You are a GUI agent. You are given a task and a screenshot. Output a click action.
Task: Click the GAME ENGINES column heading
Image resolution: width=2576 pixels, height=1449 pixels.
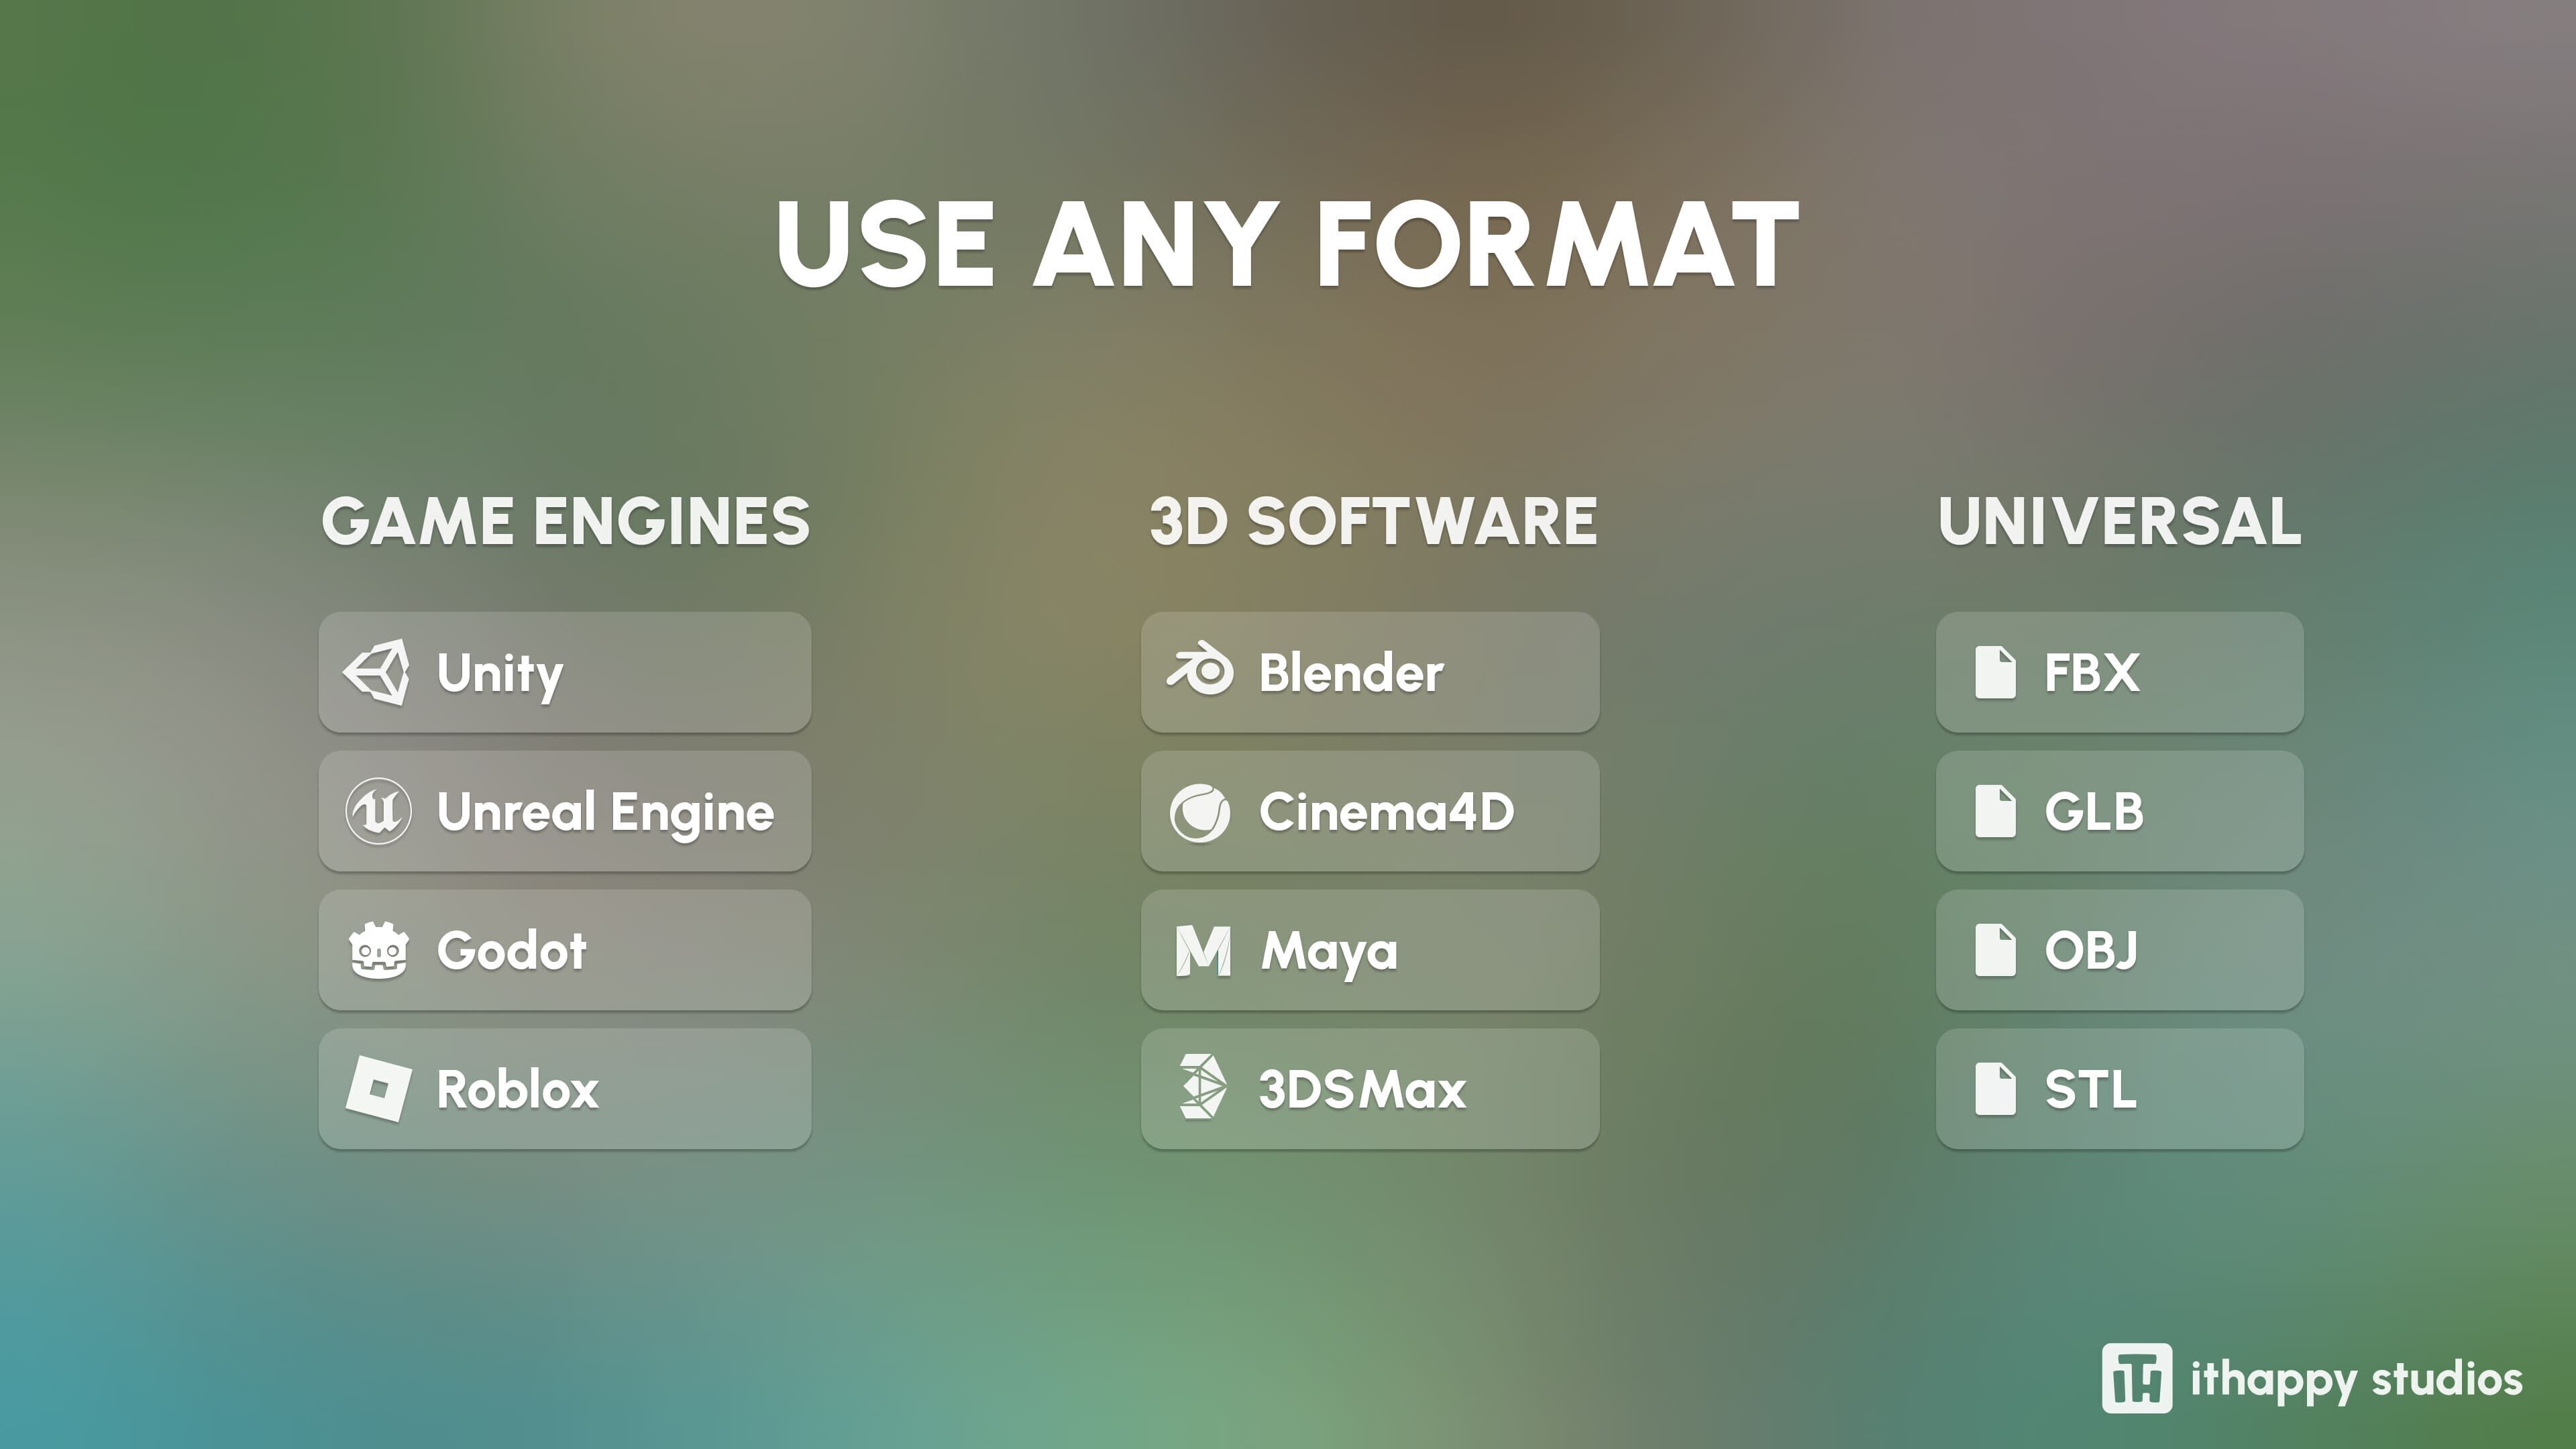click(x=565, y=521)
